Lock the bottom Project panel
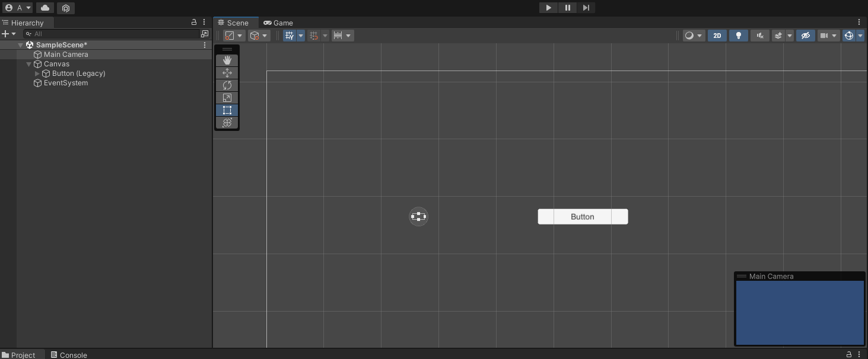 (x=849, y=354)
